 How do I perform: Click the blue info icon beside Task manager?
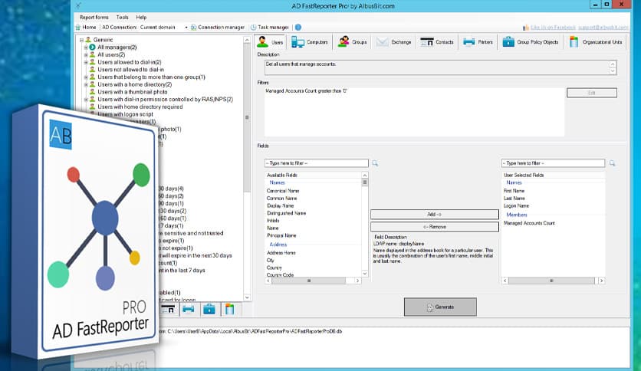click(298, 27)
